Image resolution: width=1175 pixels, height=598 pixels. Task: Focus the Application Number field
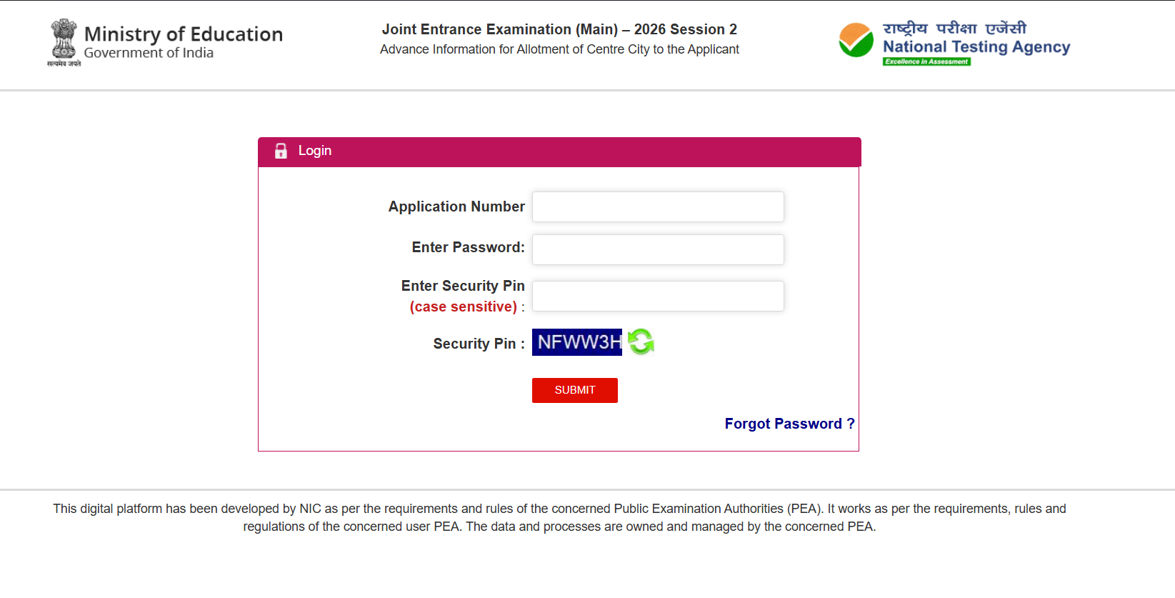(657, 206)
